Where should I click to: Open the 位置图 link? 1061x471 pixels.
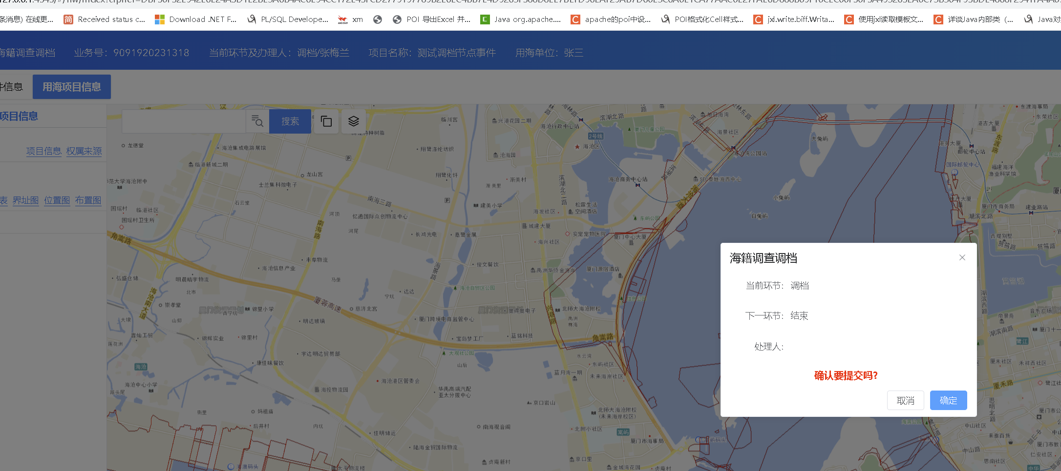click(x=57, y=200)
